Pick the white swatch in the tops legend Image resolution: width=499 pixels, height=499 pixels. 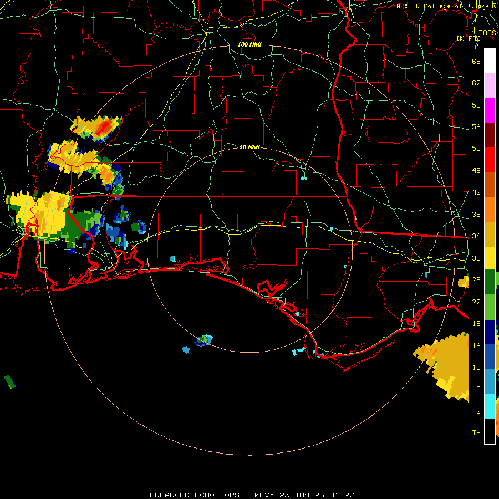[490, 61]
